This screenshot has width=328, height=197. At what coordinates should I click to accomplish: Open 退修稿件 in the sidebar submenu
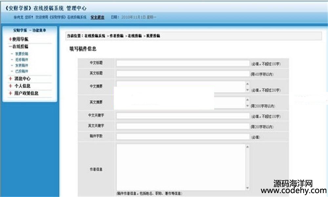22,60
